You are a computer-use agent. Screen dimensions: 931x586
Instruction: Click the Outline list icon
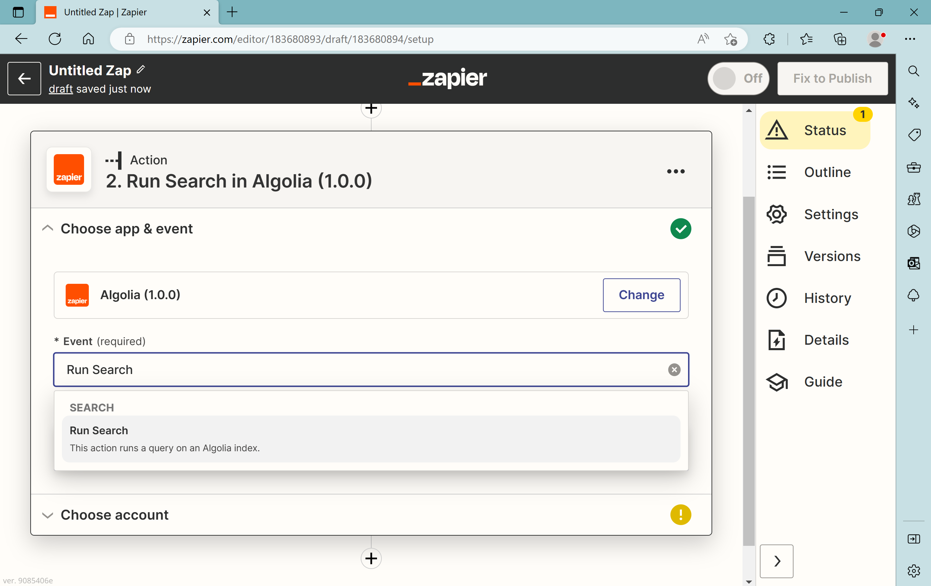point(777,172)
